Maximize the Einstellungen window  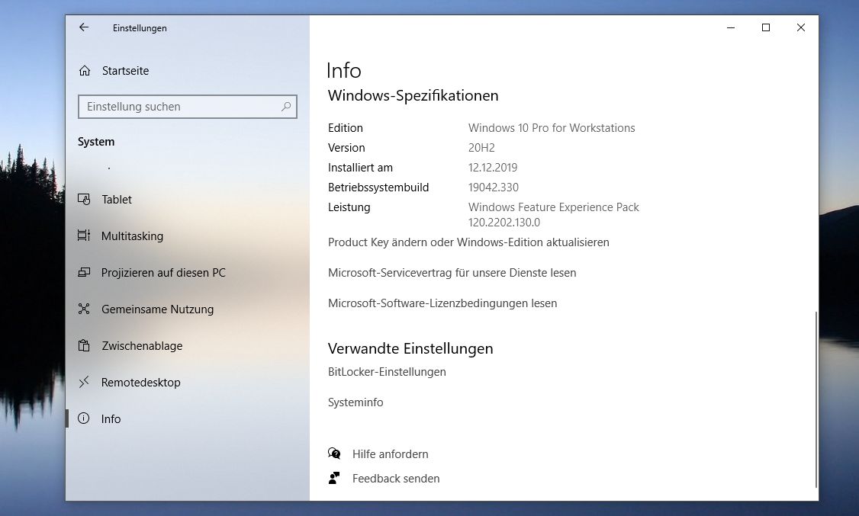(x=766, y=27)
